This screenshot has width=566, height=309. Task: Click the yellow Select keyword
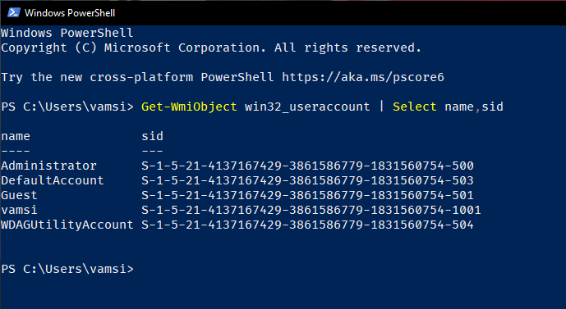414,107
